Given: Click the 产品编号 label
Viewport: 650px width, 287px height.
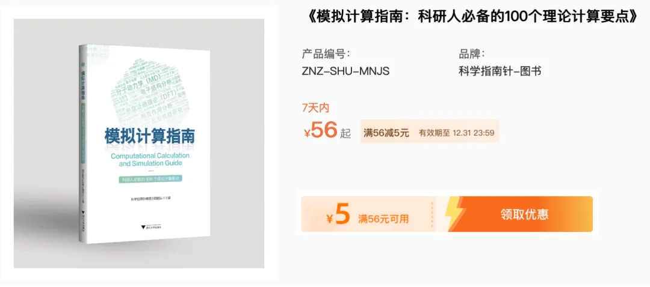Looking at the screenshot, I should coord(326,54).
